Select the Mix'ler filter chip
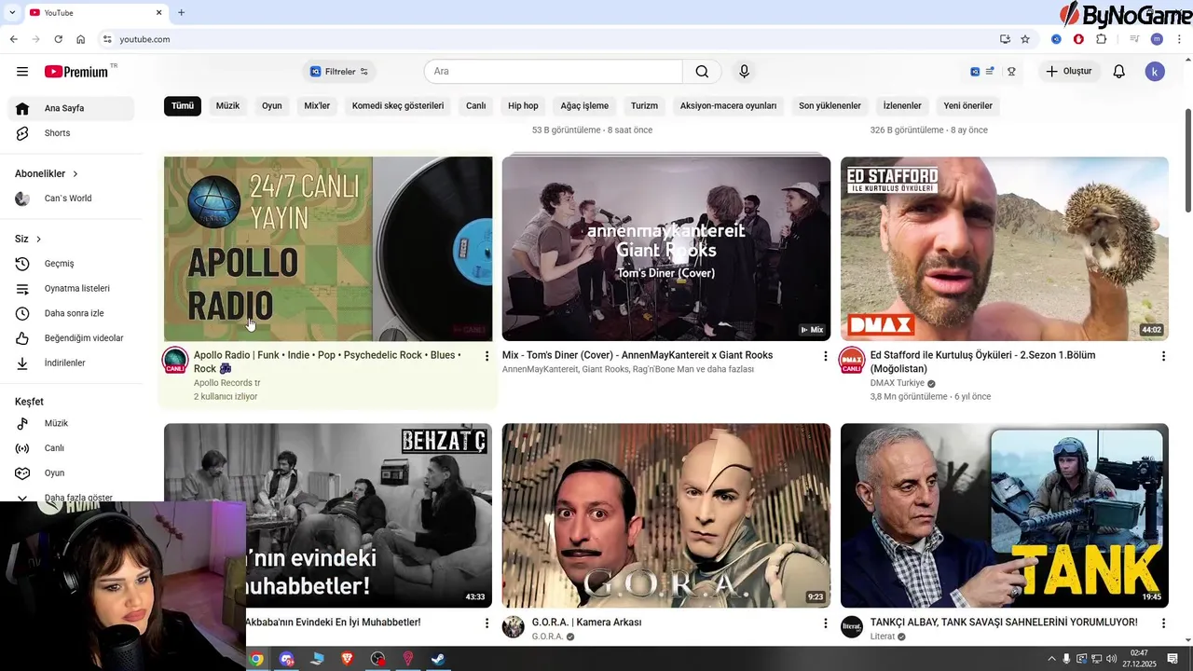Viewport: 1193px width, 671px height. [x=317, y=106]
